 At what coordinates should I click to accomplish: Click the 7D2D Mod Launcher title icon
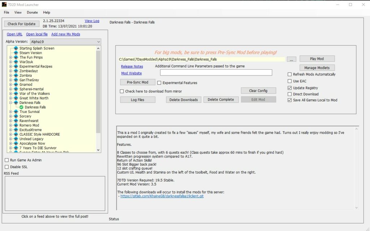[4, 4]
